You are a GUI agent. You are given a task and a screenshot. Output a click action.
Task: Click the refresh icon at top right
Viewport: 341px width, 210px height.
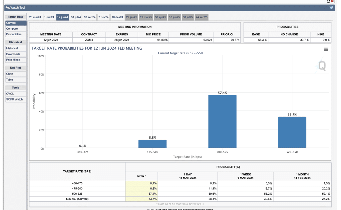(x=328, y=2)
